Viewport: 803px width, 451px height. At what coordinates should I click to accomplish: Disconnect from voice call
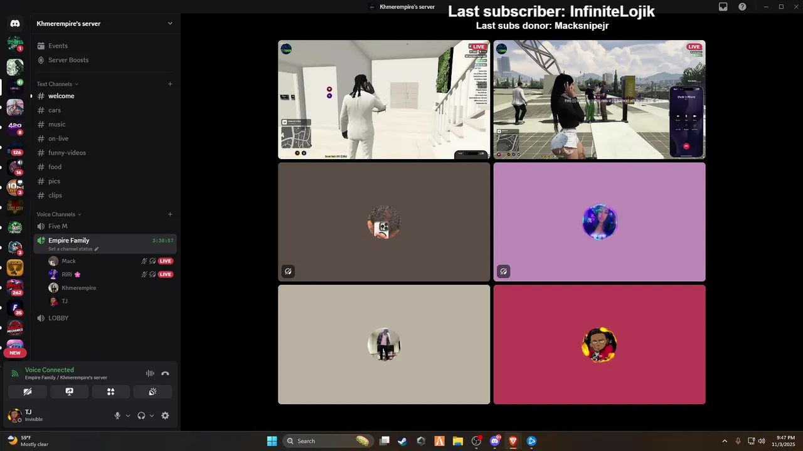pos(165,373)
